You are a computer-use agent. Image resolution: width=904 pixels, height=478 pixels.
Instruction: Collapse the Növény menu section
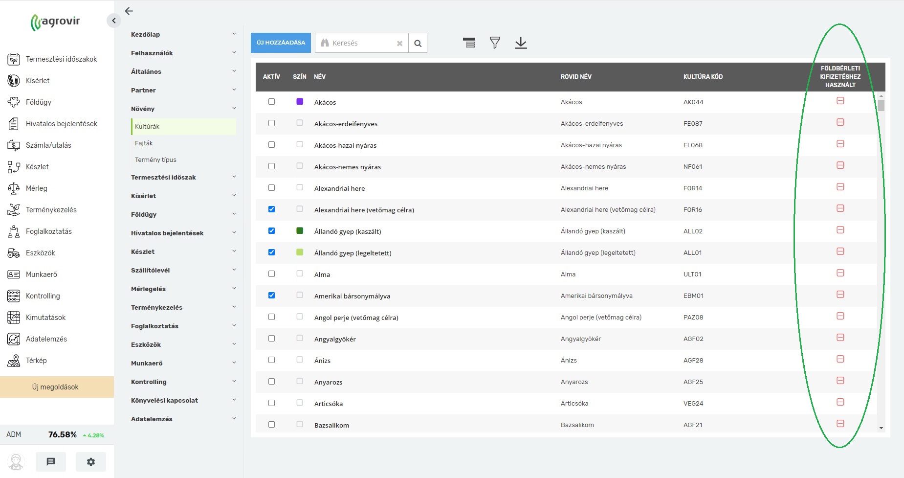tap(183, 109)
